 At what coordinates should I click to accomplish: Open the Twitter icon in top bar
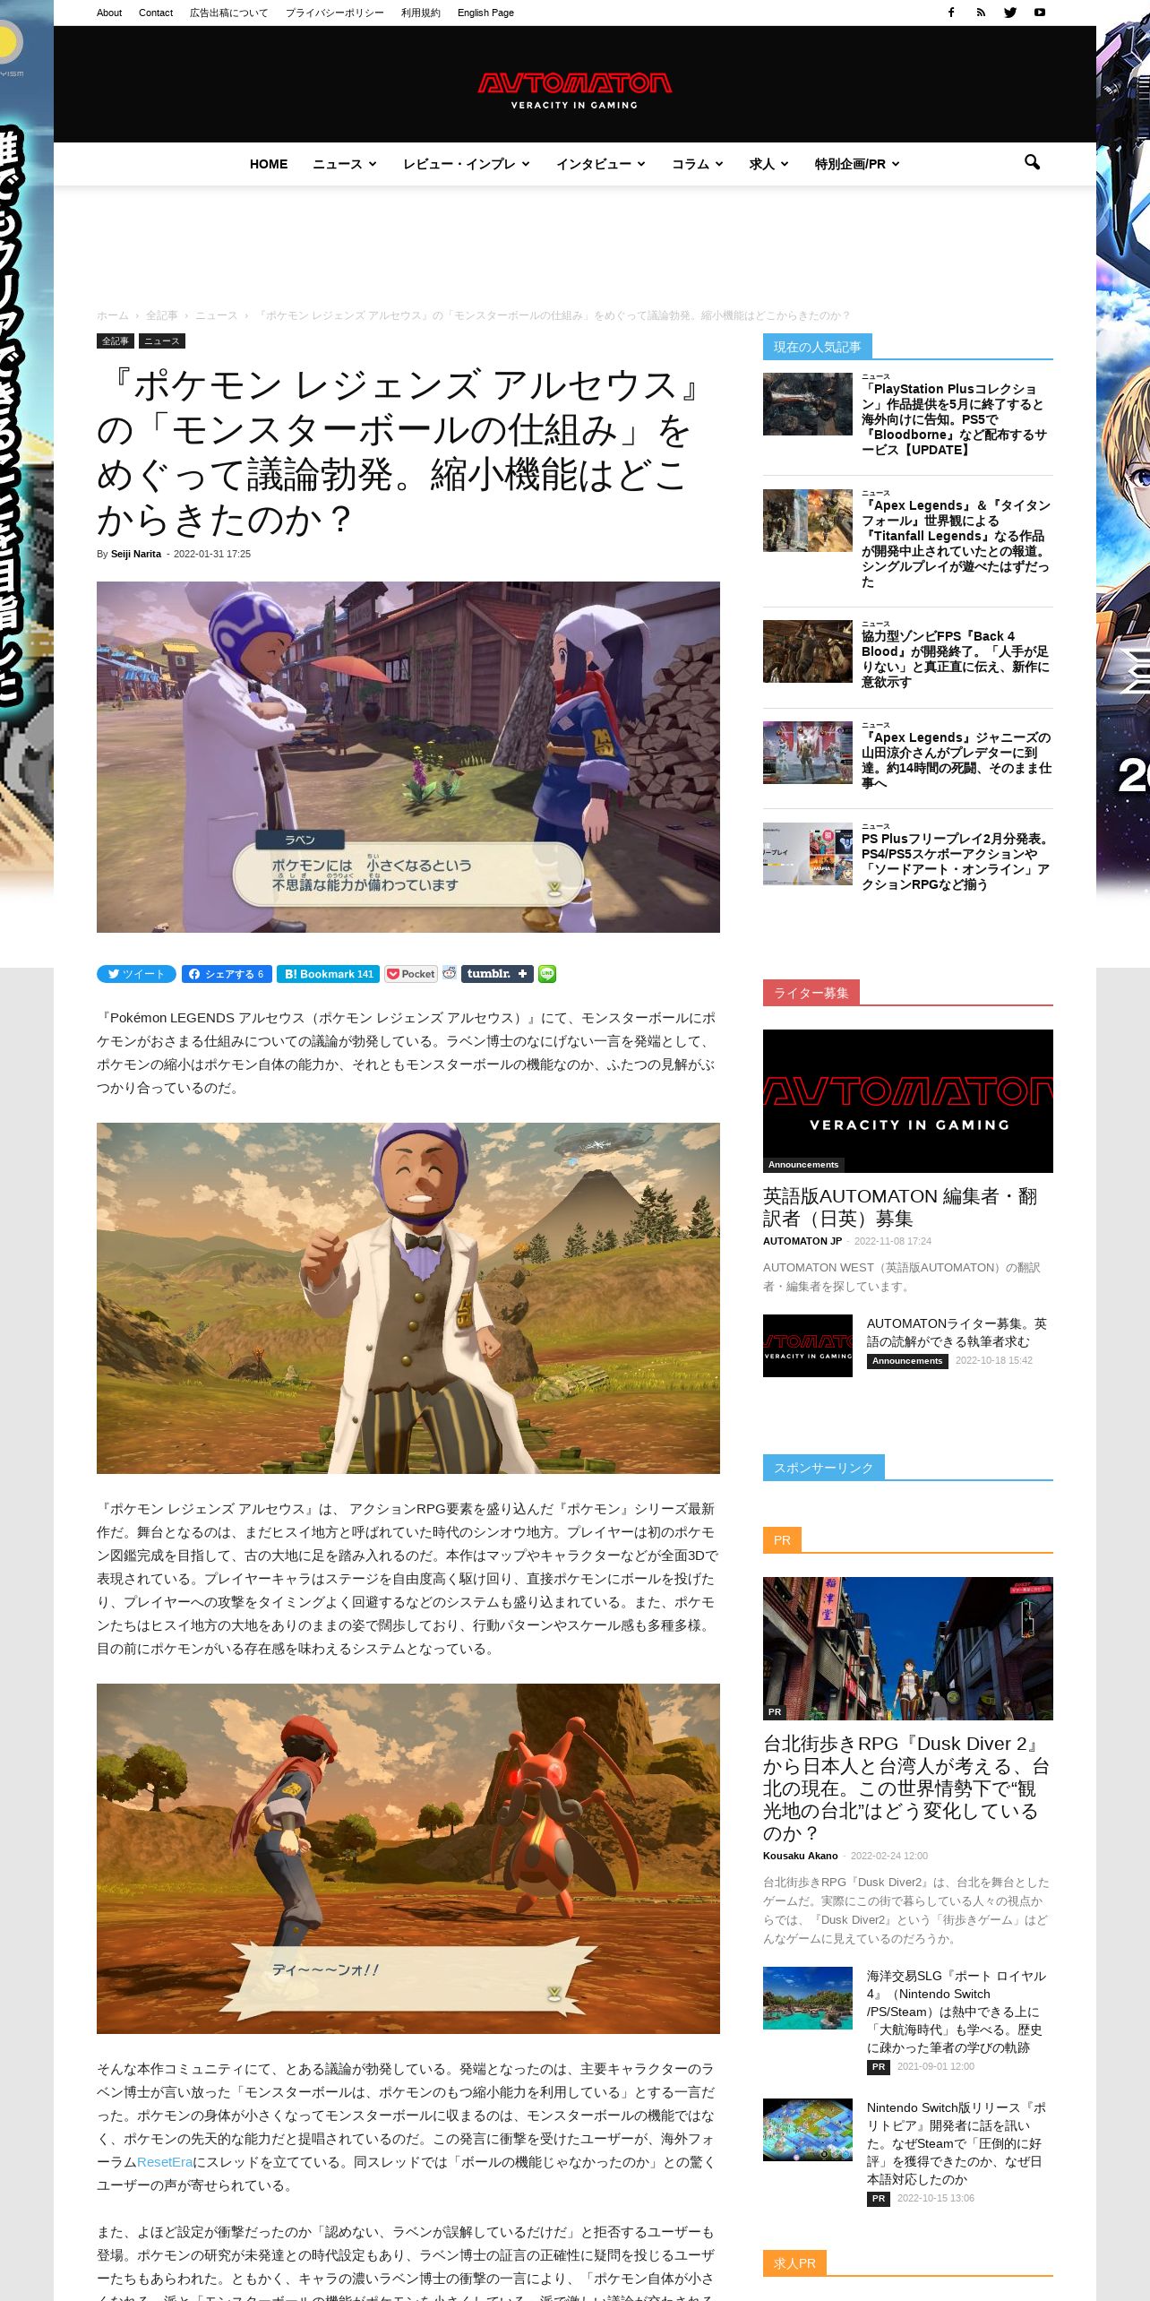pyautogui.click(x=1010, y=13)
